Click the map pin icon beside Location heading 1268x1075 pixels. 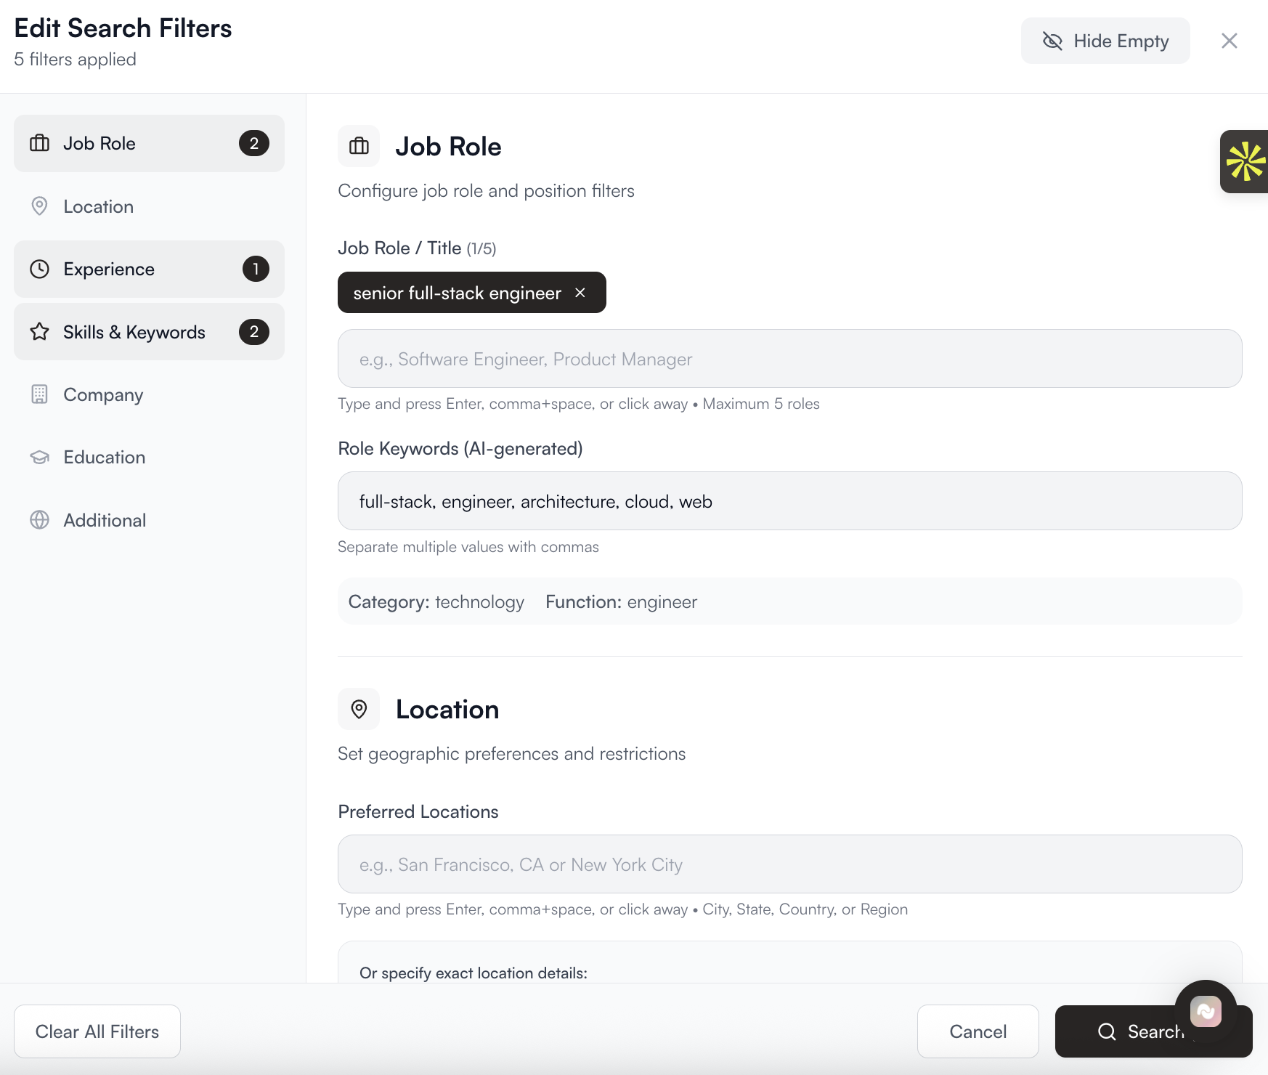tap(359, 709)
